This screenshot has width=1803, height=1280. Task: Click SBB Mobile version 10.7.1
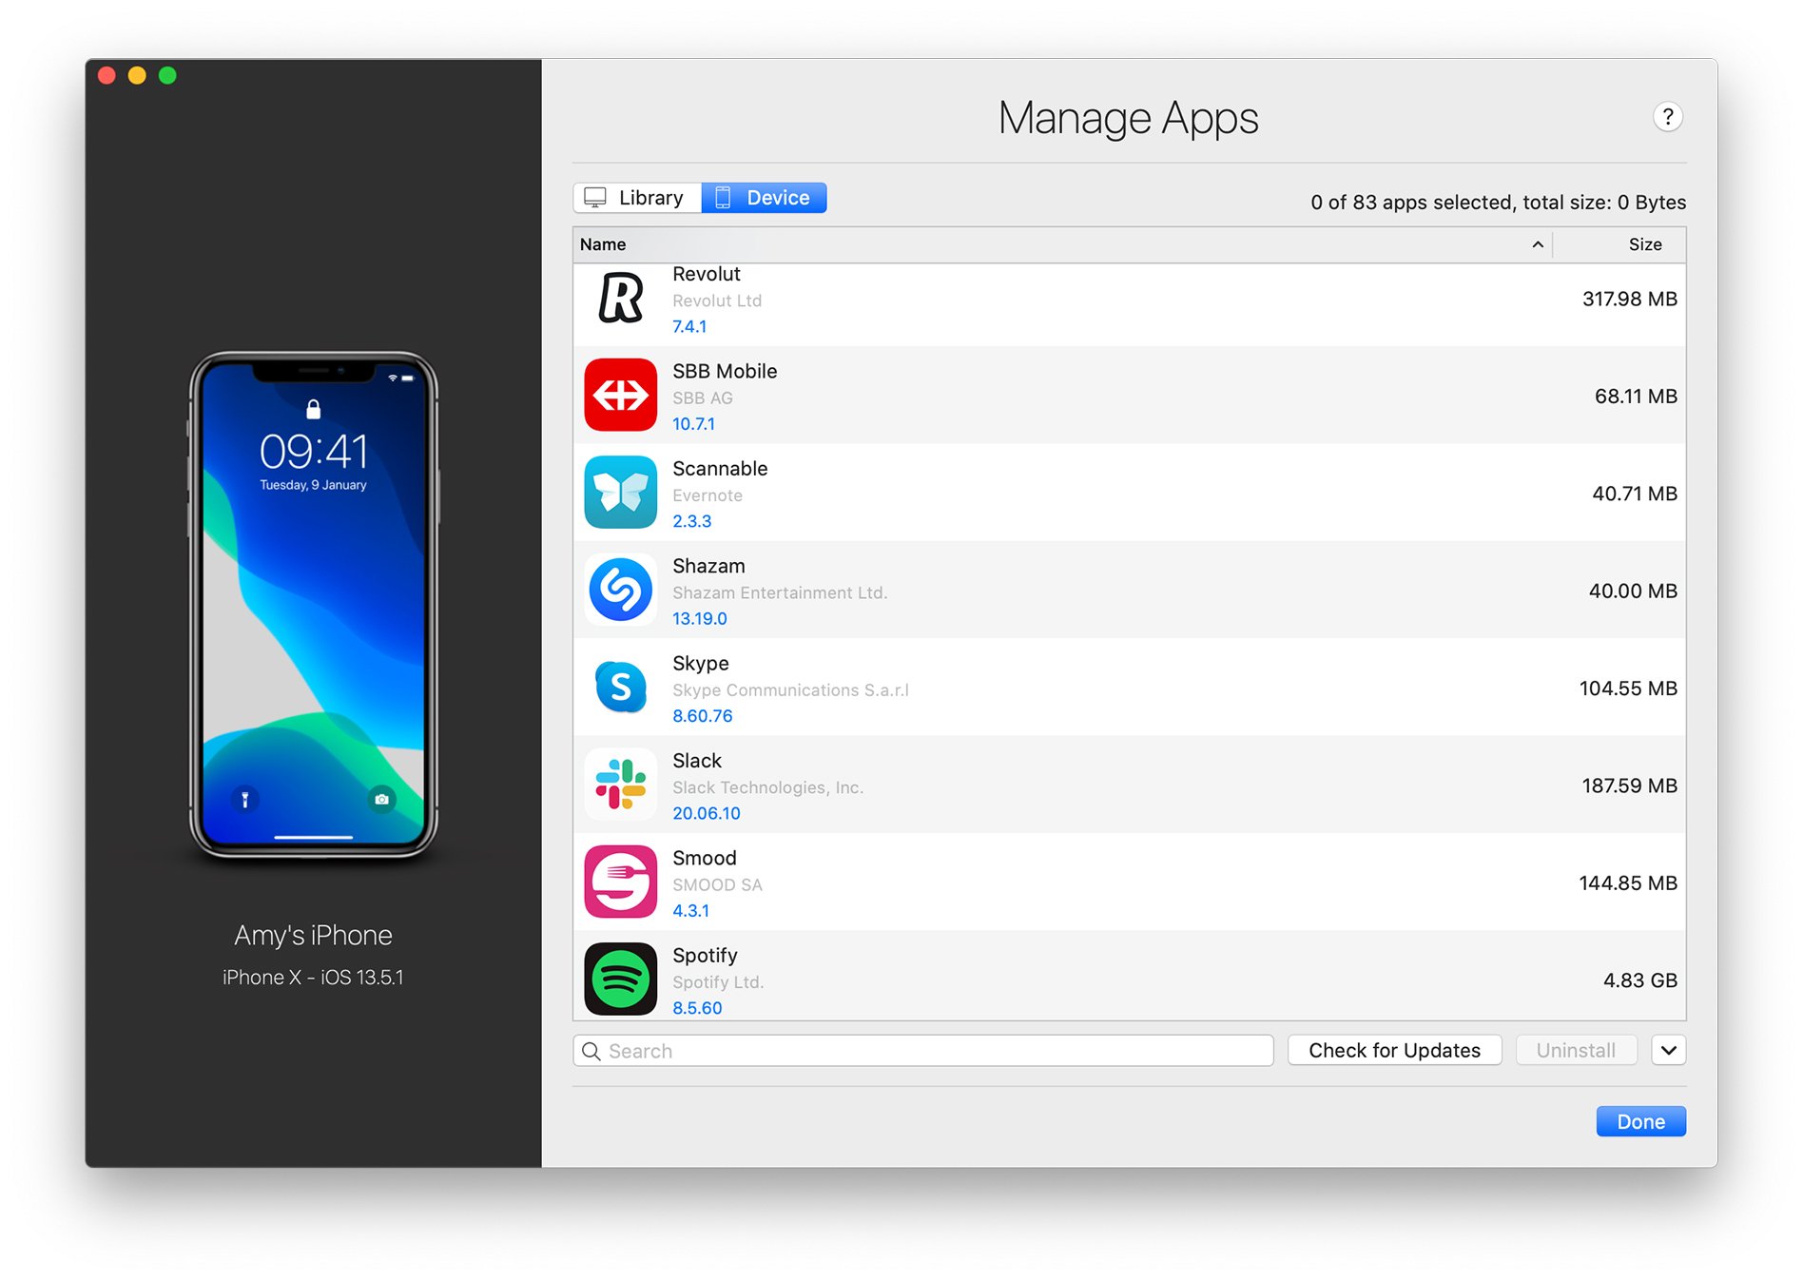pyautogui.click(x=693, y=423)
